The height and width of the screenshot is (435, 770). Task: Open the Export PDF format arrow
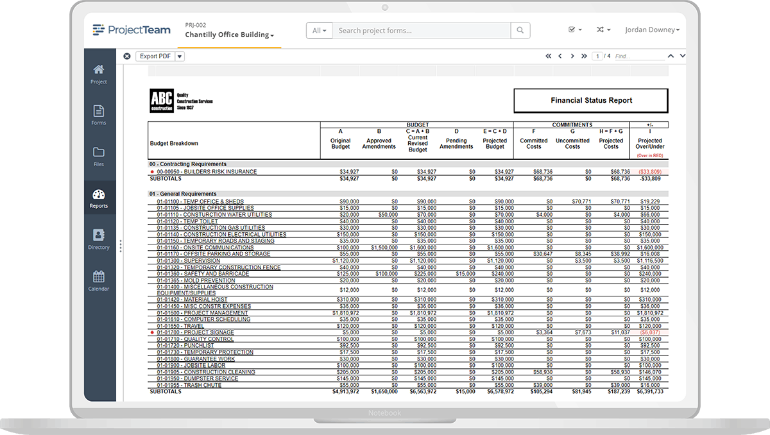(180, 56)
